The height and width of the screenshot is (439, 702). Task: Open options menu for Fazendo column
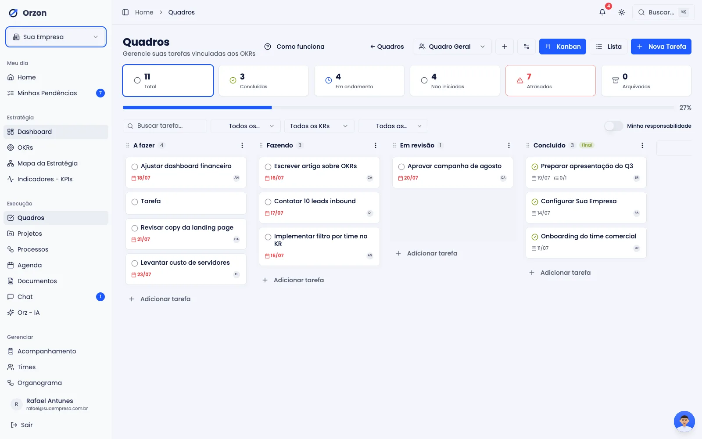tap(376, 145)
